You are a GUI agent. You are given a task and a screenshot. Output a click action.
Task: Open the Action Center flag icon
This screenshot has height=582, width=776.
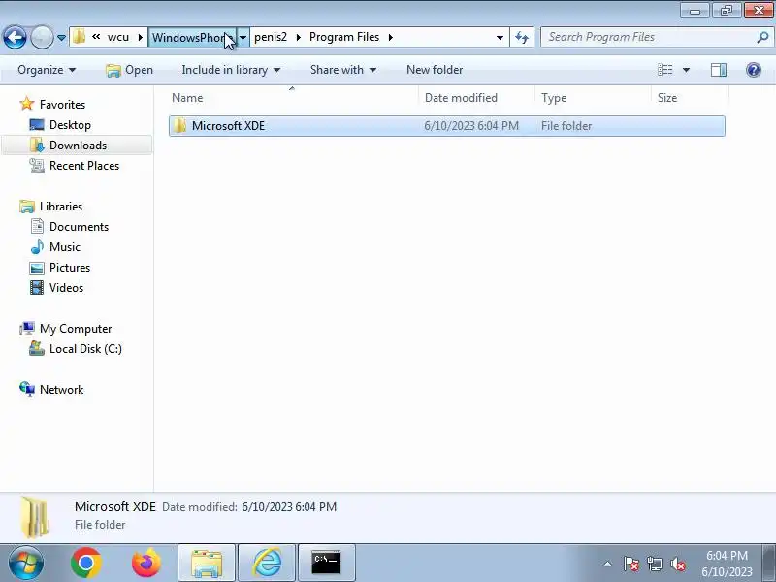point(631,564)
